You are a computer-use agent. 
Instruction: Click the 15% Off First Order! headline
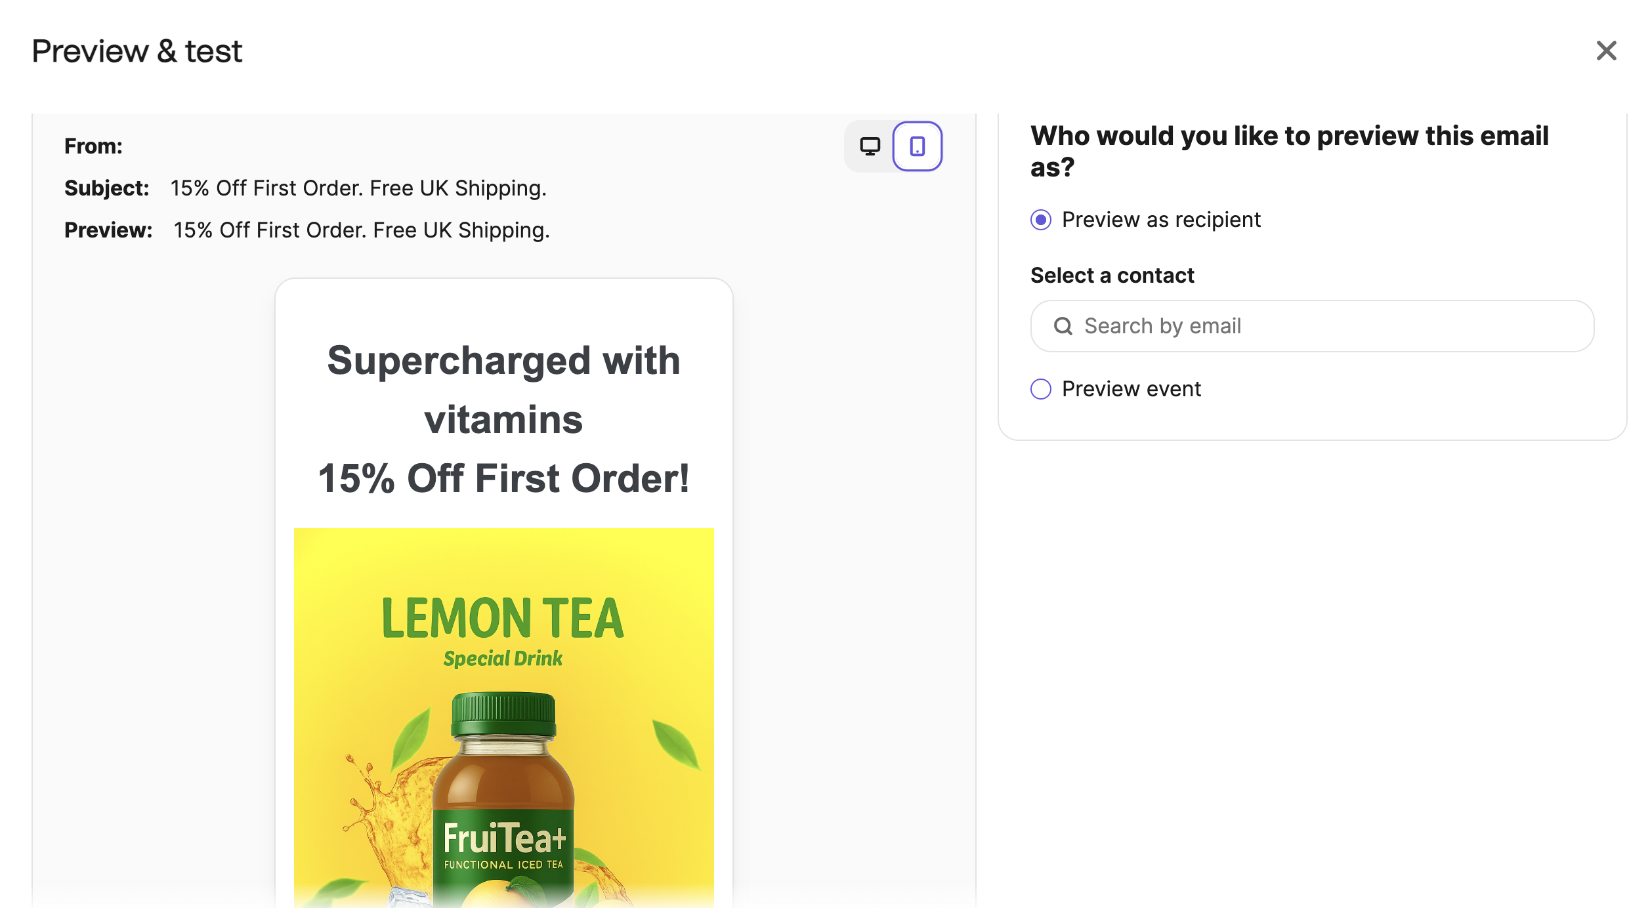[503, 478]
